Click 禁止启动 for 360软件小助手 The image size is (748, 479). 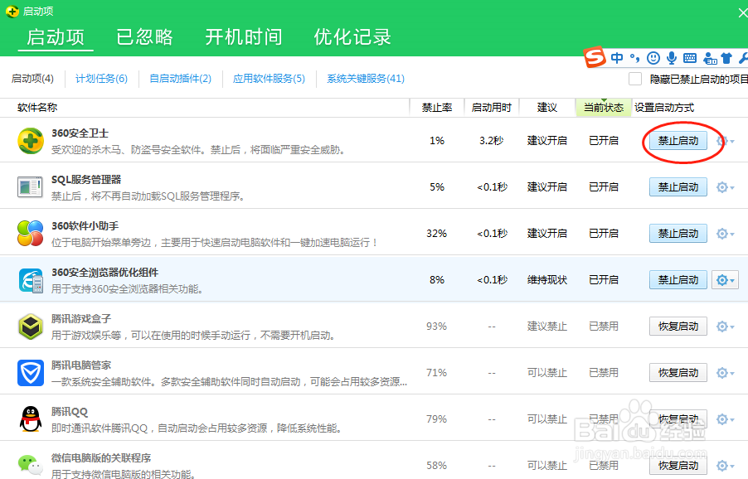[x=678, y=234]
